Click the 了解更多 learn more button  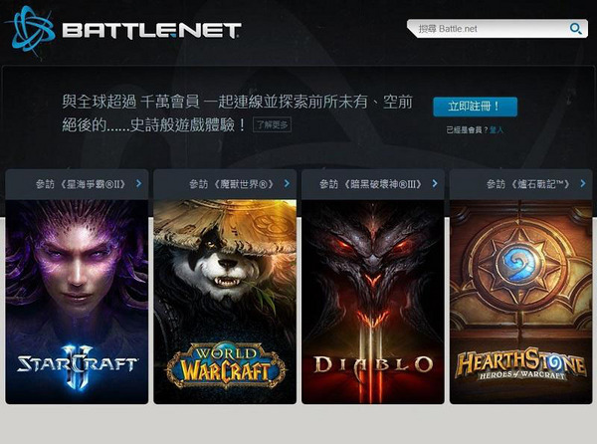point(273,124)
